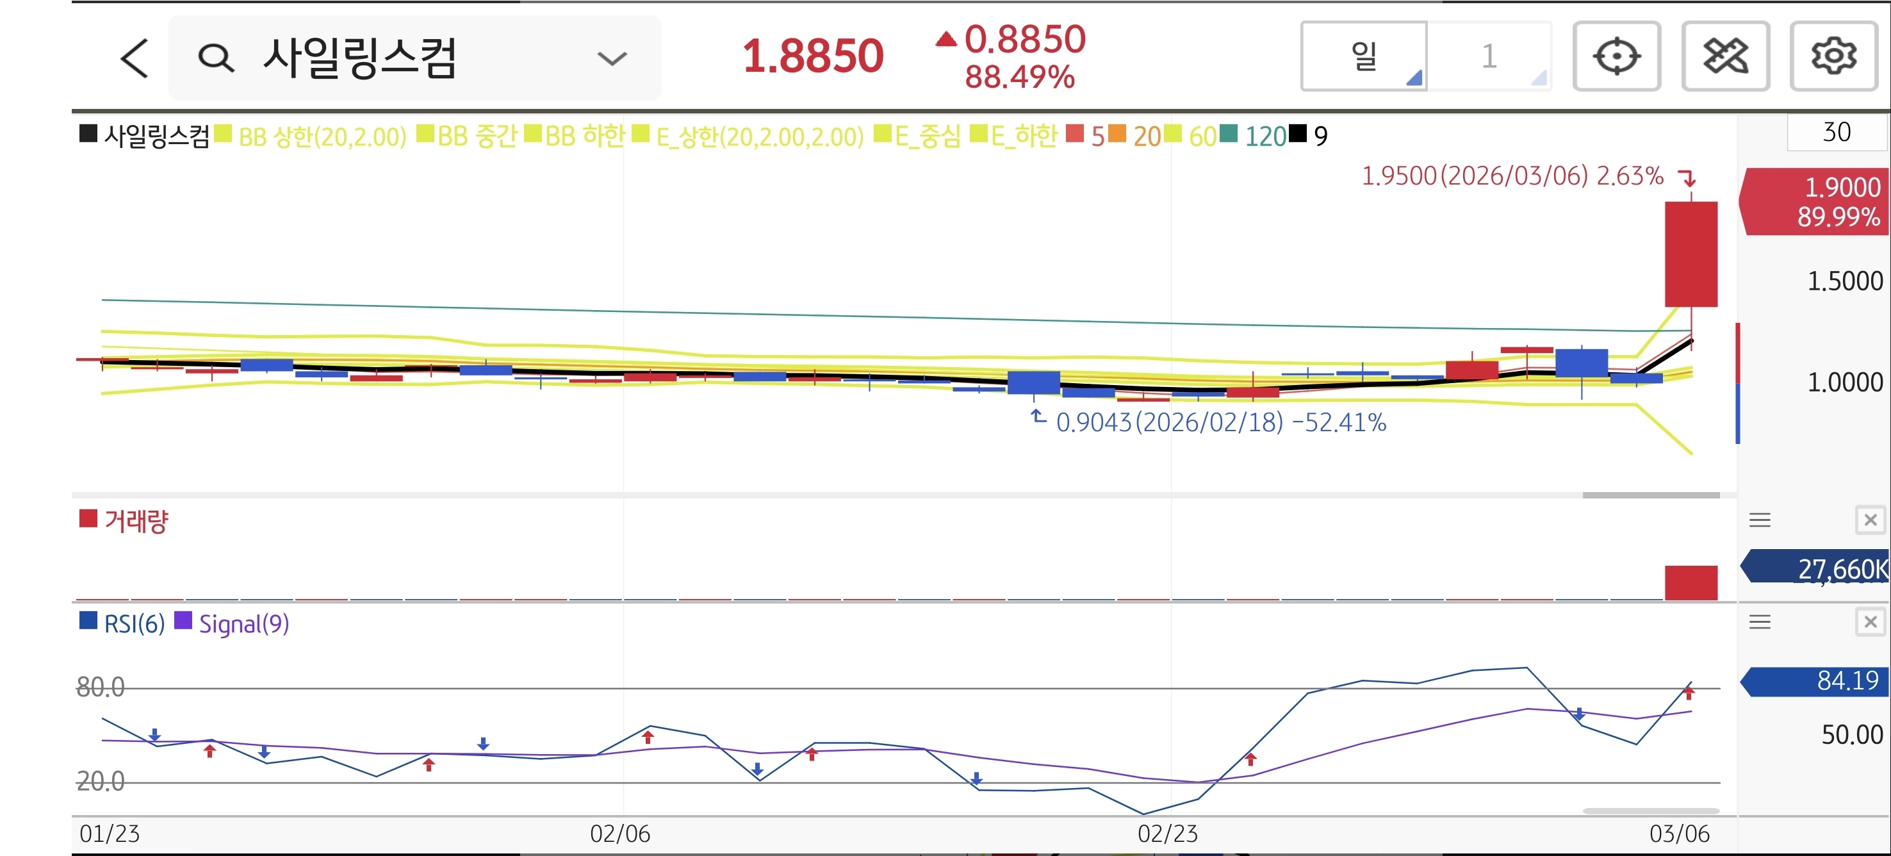Click the search magnifier icon
This screenshot has height=856, width=1891.
click(216, 58)
